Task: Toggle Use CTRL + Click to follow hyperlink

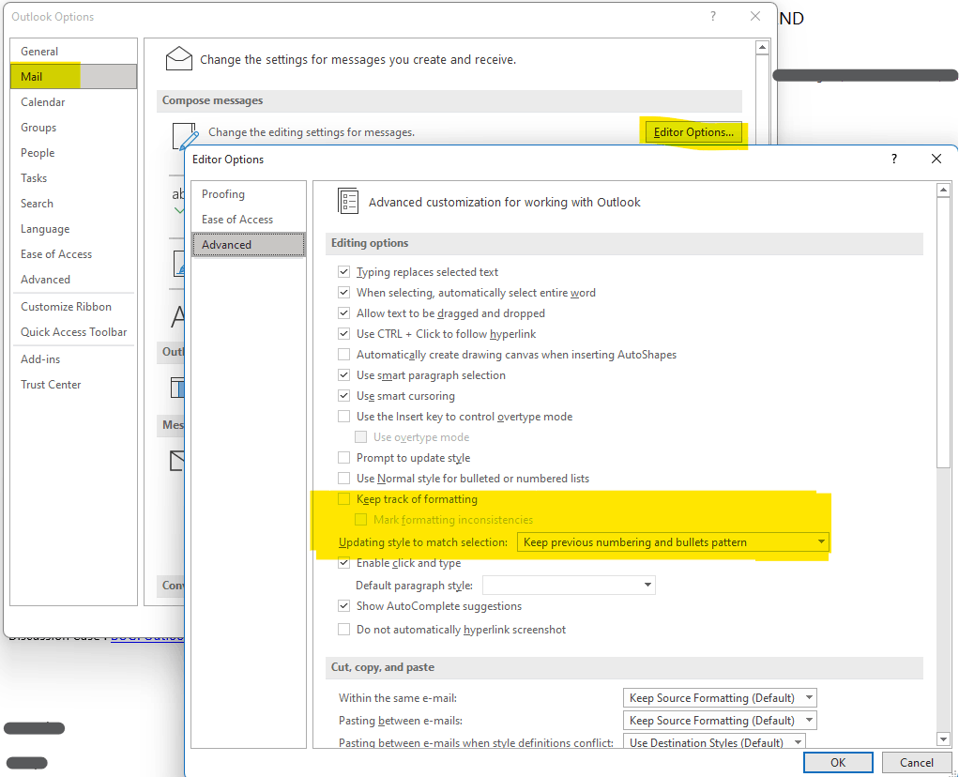Action: click(344, 334)
